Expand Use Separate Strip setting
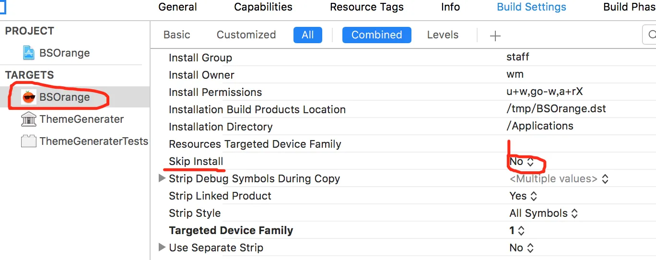The image size is (656, 260). coord(162,248)
